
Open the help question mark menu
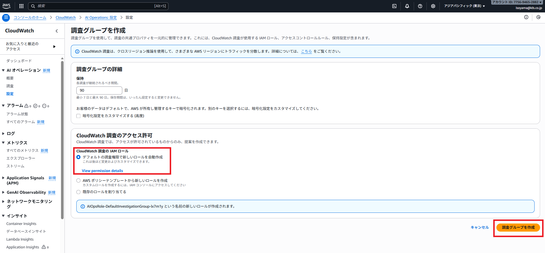tap(420, 6)
